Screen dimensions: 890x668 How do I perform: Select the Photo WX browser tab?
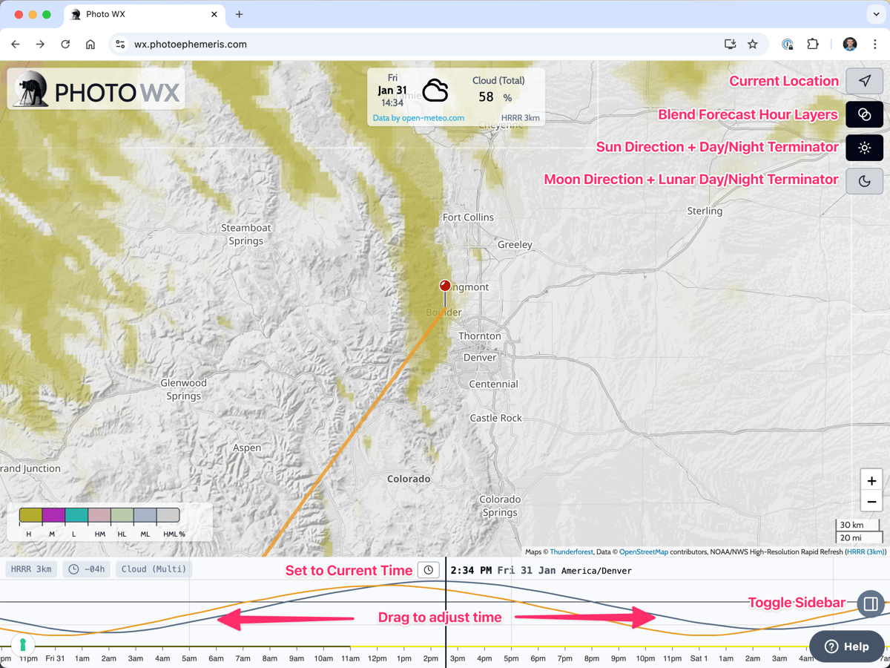[145, 14]
